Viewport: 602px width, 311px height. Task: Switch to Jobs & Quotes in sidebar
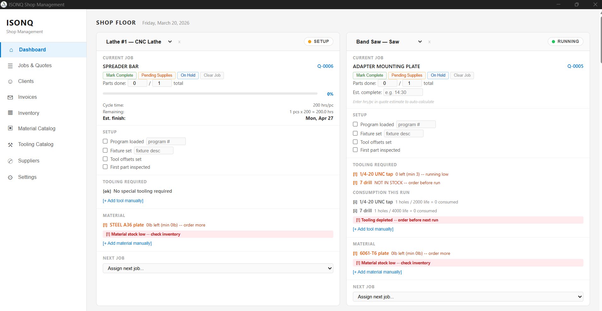(x=10, y=66)
